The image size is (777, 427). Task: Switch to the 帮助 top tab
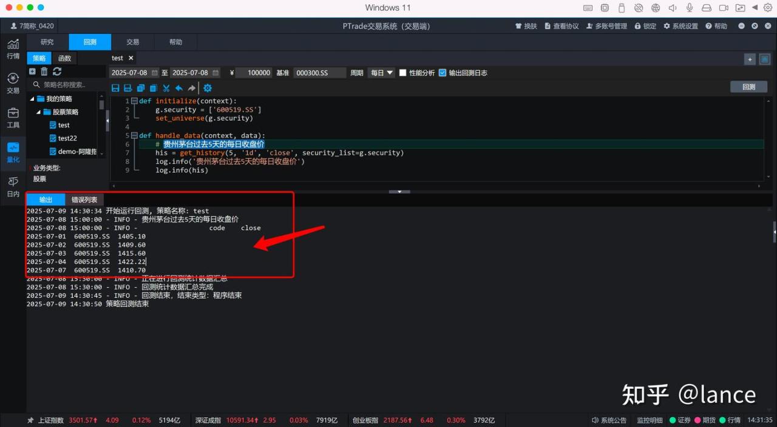(x=176, y=42)
